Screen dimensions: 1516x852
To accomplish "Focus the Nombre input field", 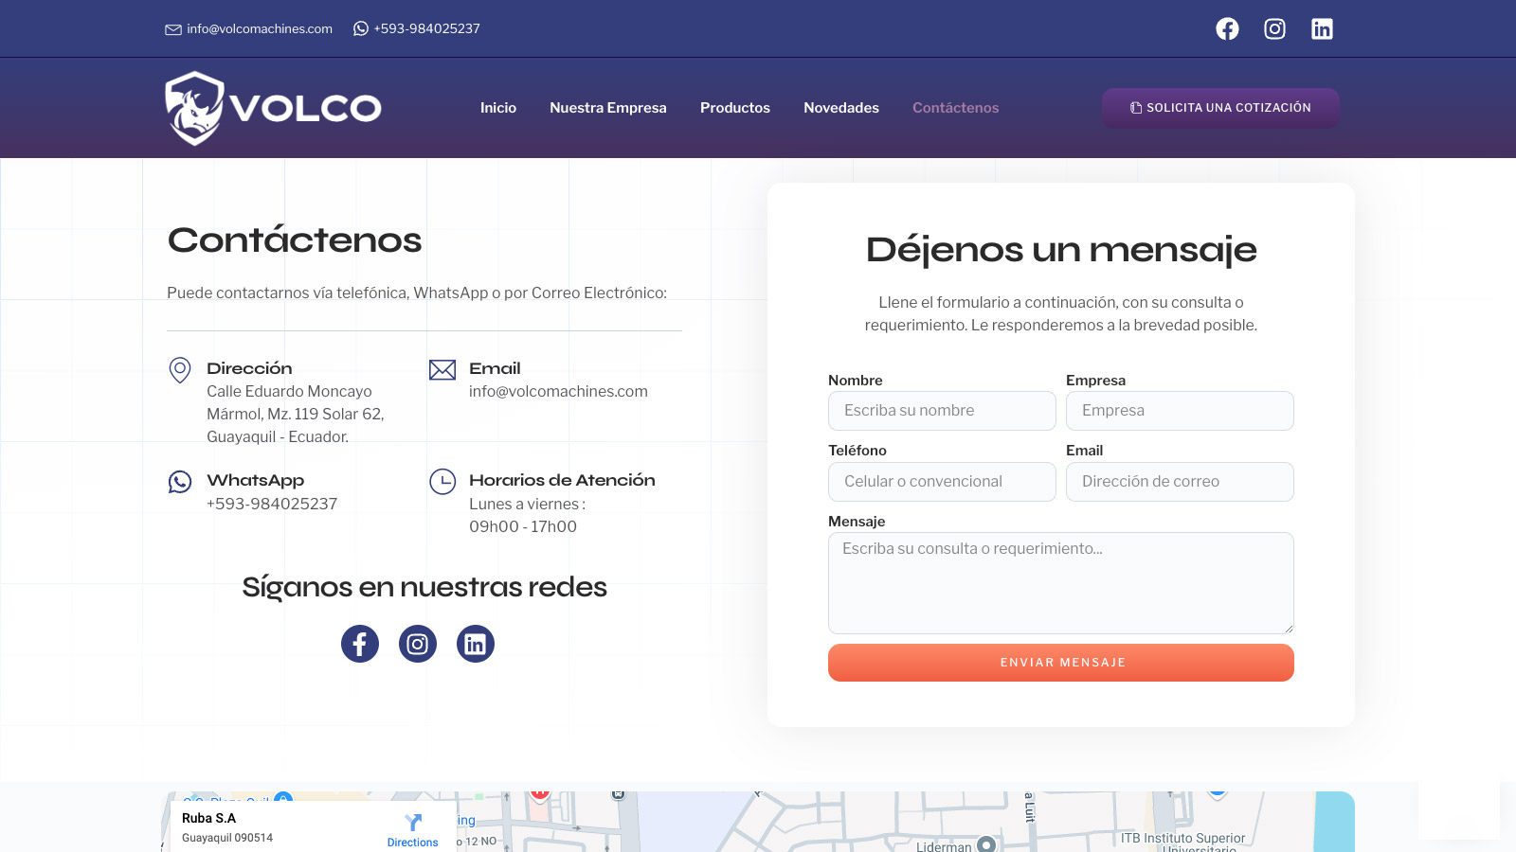I will 942,411.
